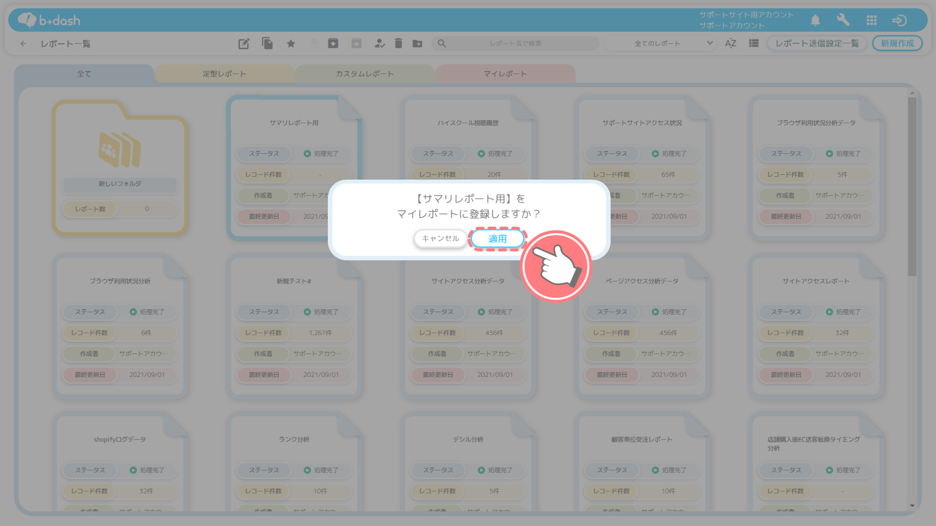Select the 定型レポート tab
Viewport: 936px width, 526px height.
(x=224, y=74)
